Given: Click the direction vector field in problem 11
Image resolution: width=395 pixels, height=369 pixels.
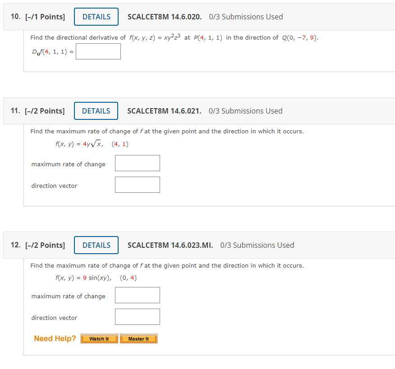Looking at the screenshot, I should (x=137, y=184).
